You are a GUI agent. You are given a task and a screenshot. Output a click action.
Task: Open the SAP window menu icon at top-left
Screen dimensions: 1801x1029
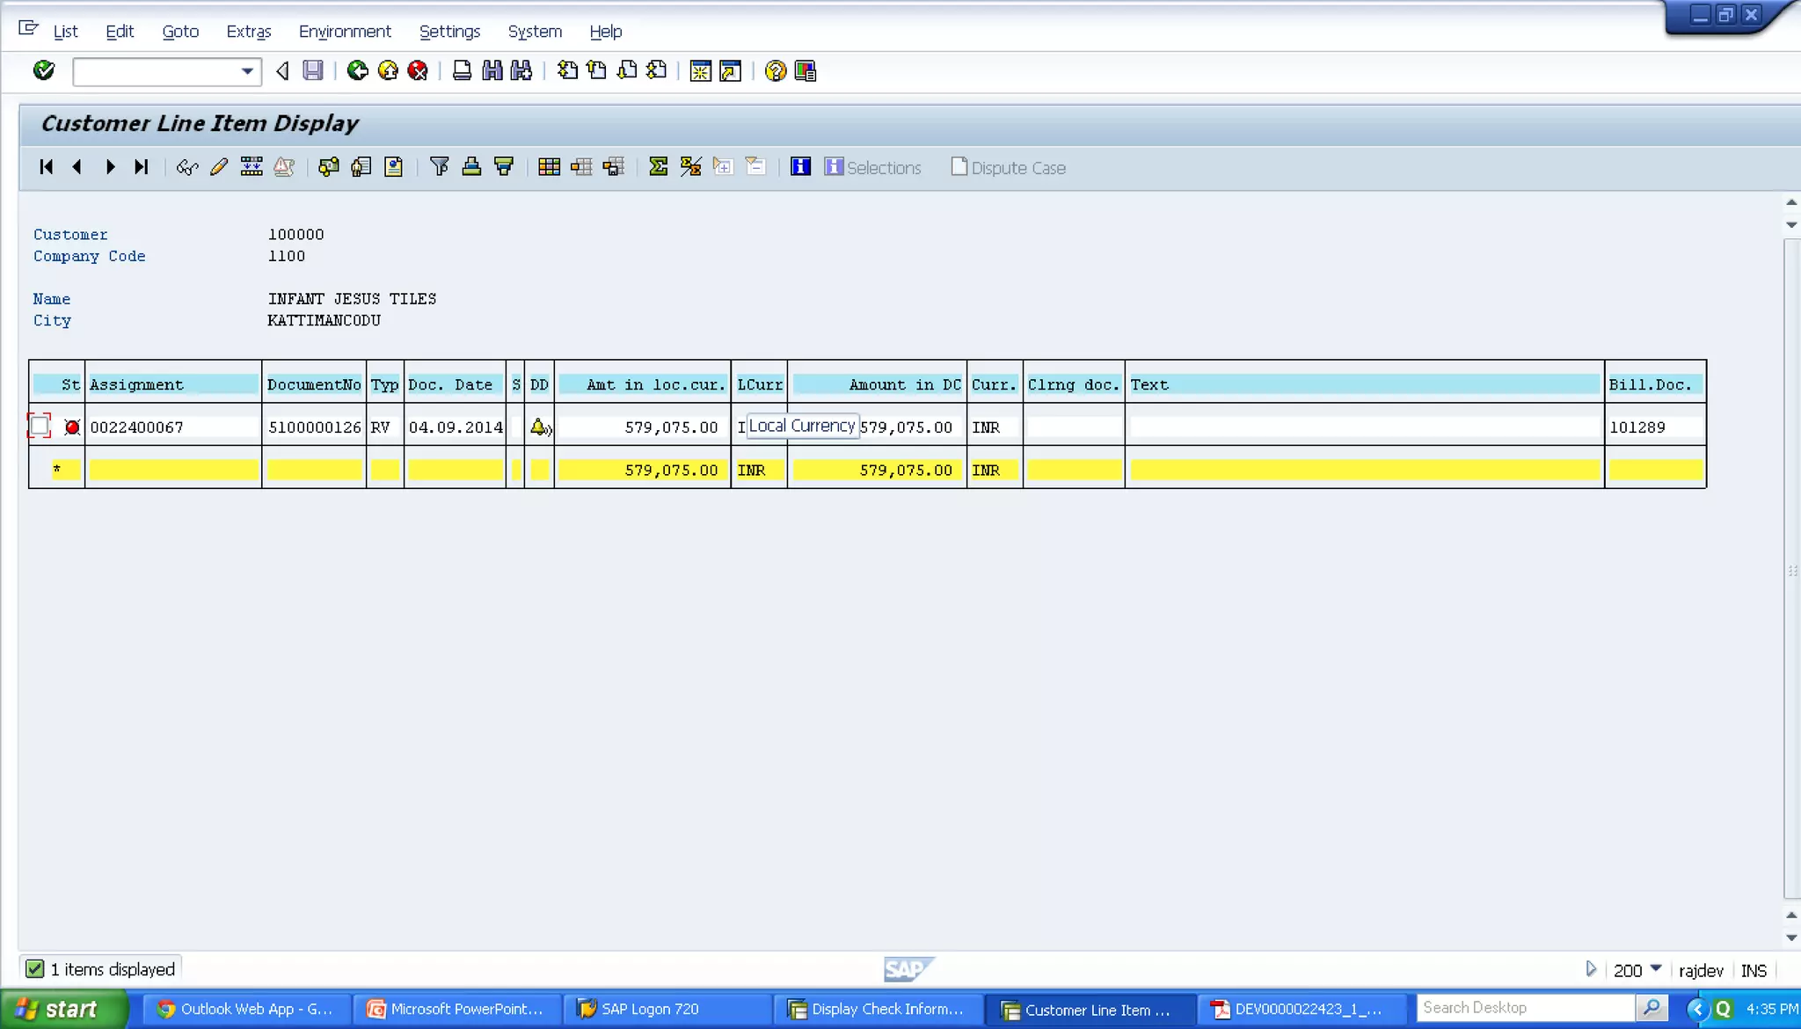(x=28, y=29)
